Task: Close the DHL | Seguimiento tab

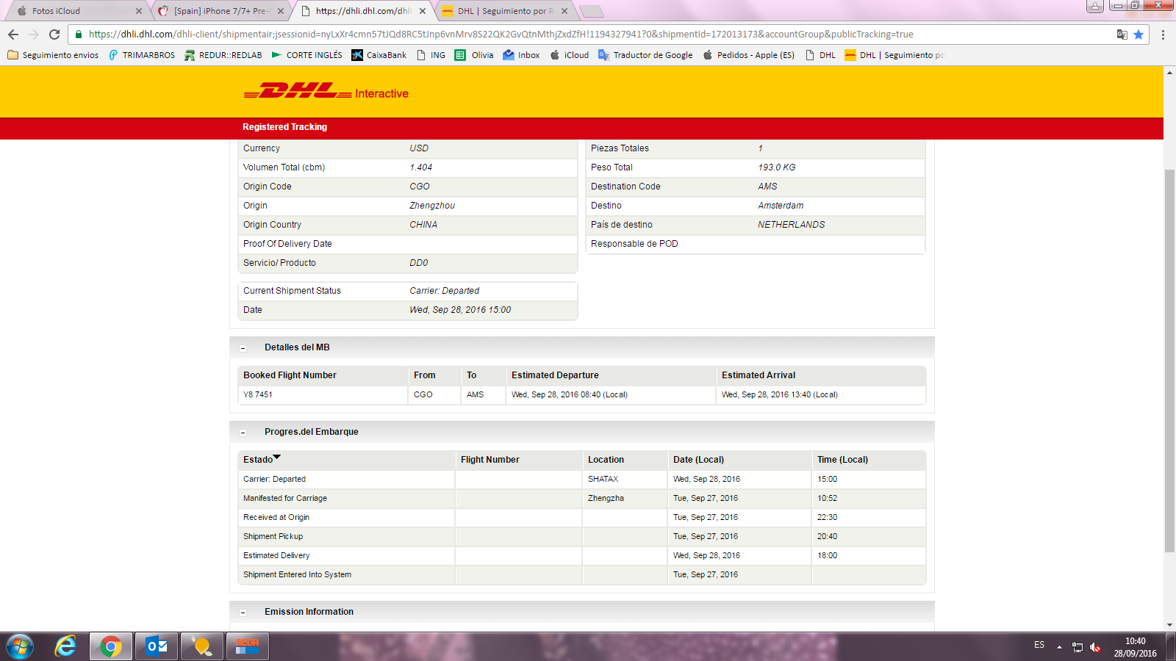Action: click(x=564, y=11)
